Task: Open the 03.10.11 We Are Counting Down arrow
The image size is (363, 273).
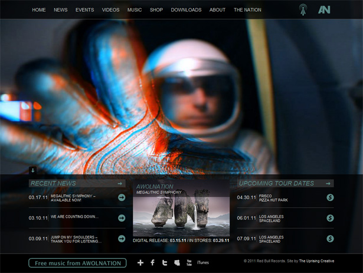Action: (x=122, y=218)
